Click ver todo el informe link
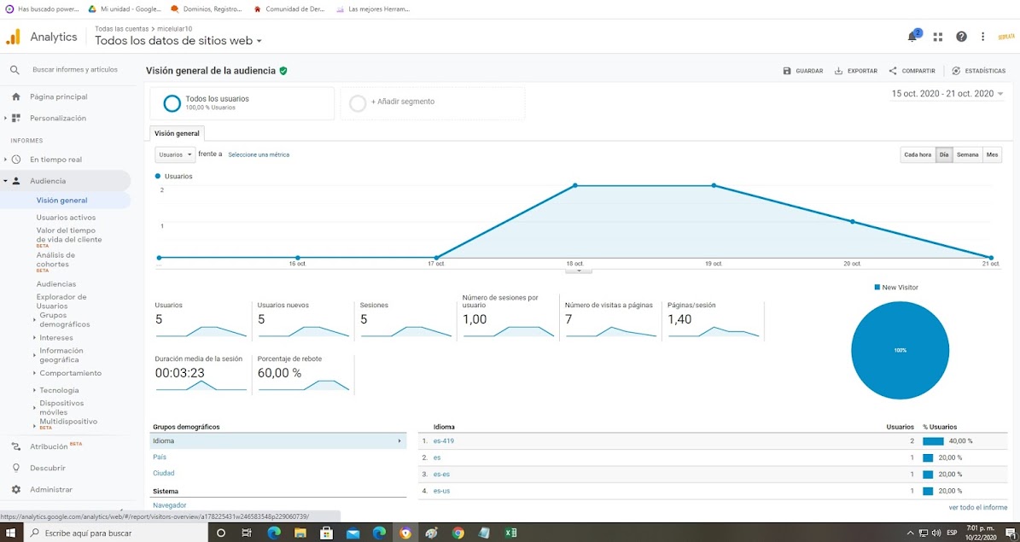This screenshot has width=1020, height=542. tap(977, 507)
